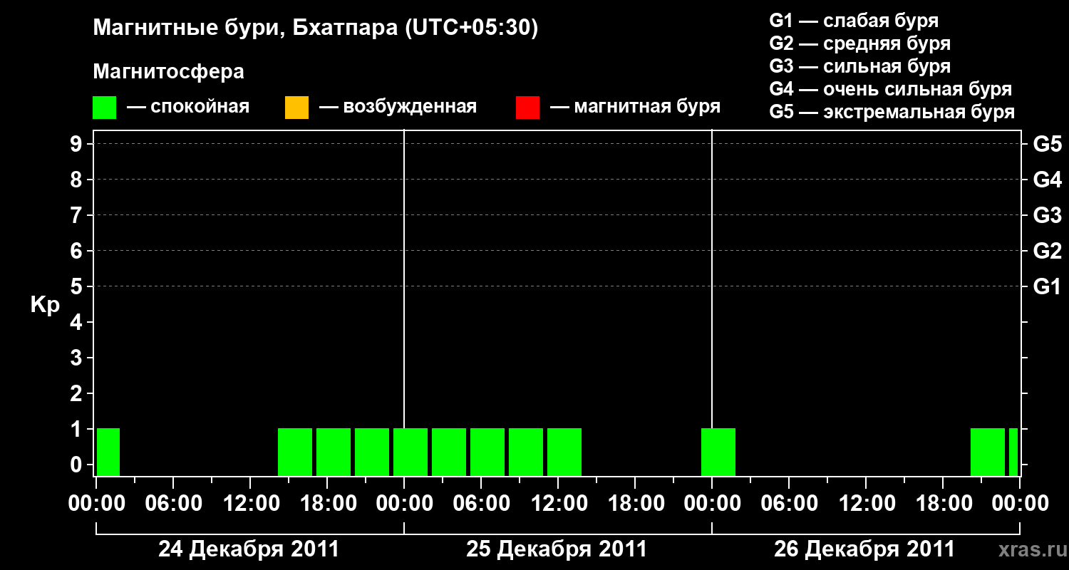Click the green 'спокойная' legend swatch

[104, 108]
